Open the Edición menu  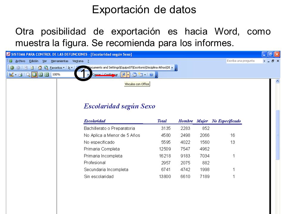click(x=34, y=61)
